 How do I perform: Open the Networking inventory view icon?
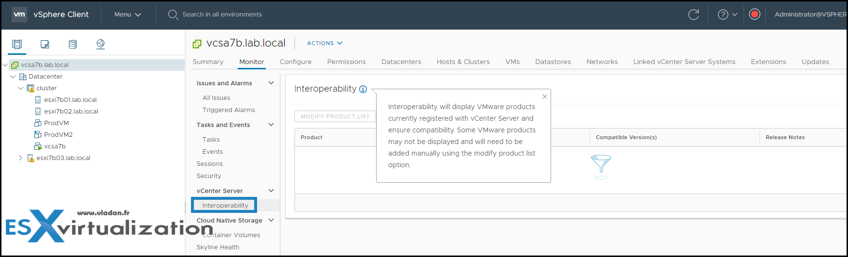pos(101,44)
